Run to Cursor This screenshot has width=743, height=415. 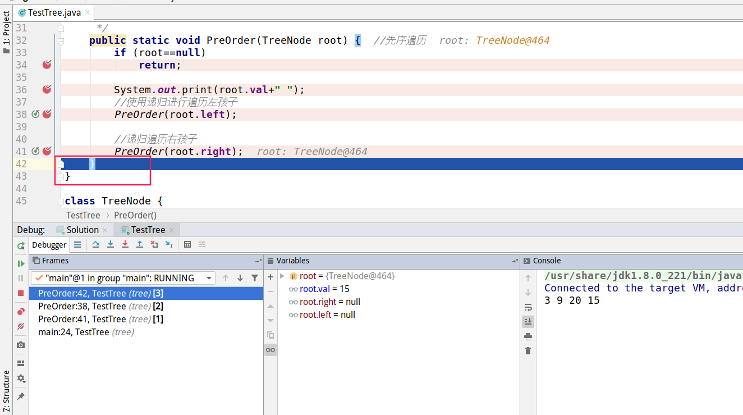169,244
